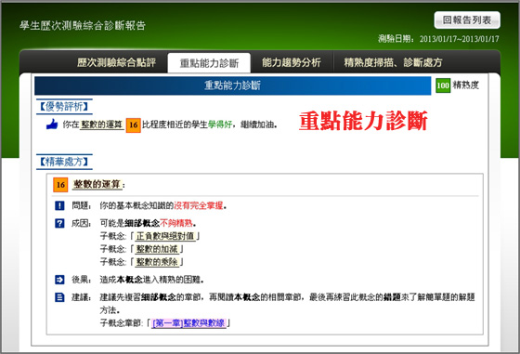Click the exclamation icon beside 問題

[x=59, y=205]
